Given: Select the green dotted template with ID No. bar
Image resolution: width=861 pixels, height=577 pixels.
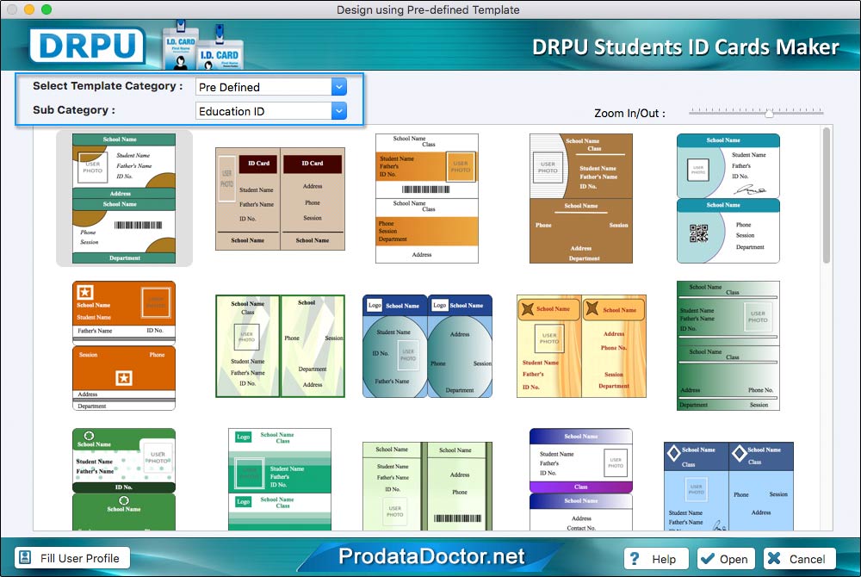Looking at the screenshot, I should 124,480.
